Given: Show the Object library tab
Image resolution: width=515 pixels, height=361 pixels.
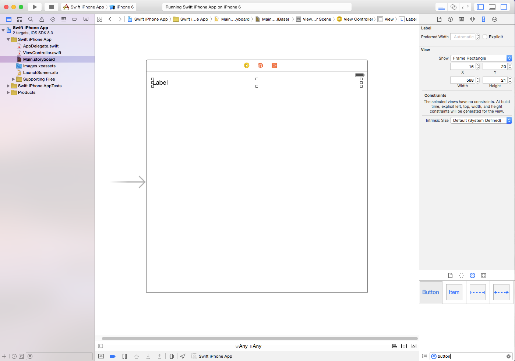Looking at the screenshot, I should (x=472, y=276).
